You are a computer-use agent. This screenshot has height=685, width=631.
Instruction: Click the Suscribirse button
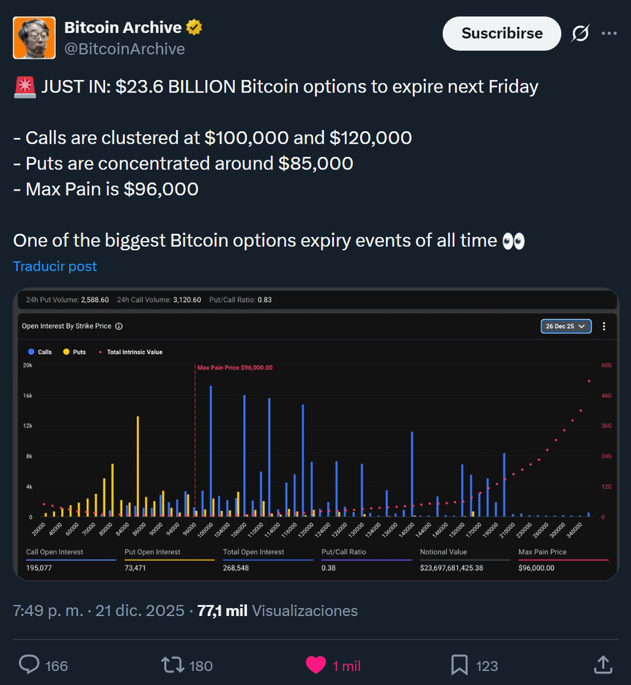point(502,33)
